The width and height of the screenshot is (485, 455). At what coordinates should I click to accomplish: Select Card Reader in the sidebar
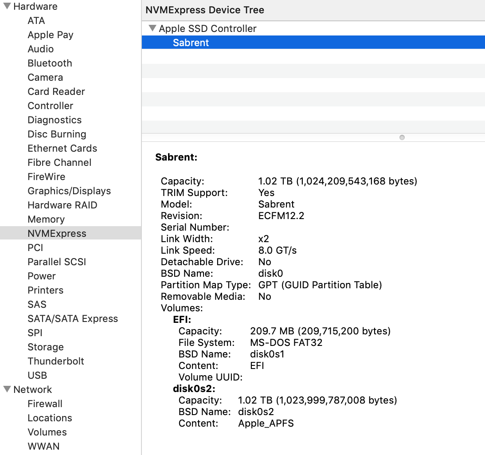[x=56, y=91]
